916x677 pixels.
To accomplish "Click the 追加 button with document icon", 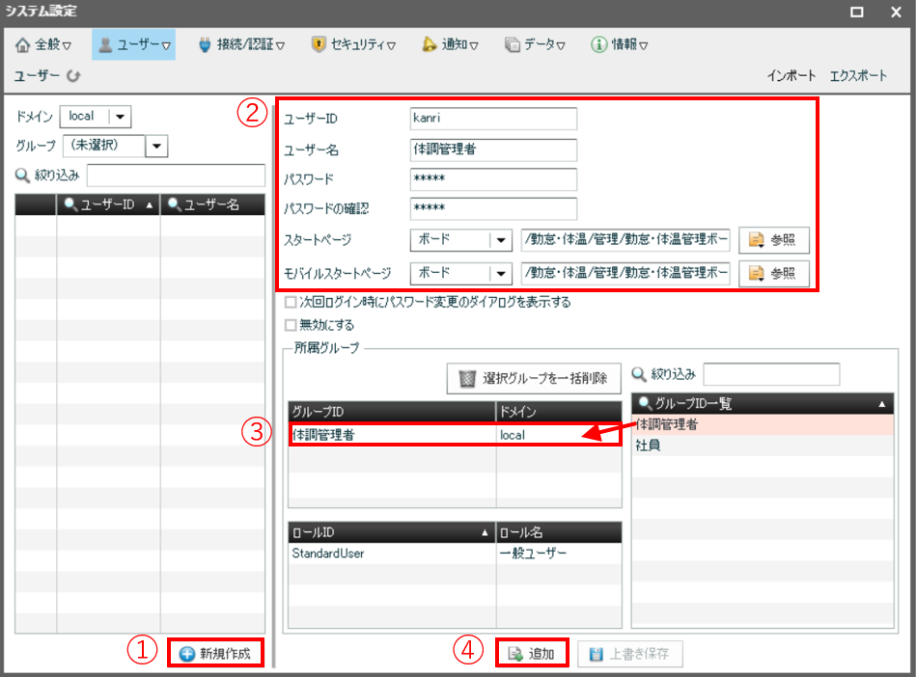I will tap(531, 653).
